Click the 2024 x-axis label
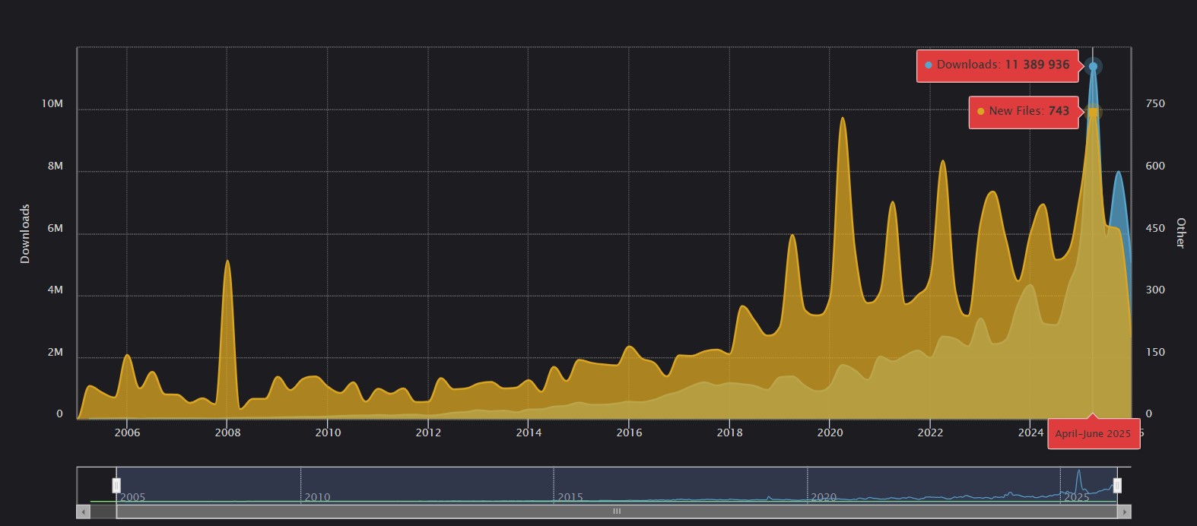The image size is (1197, 526). (1030, 433)
